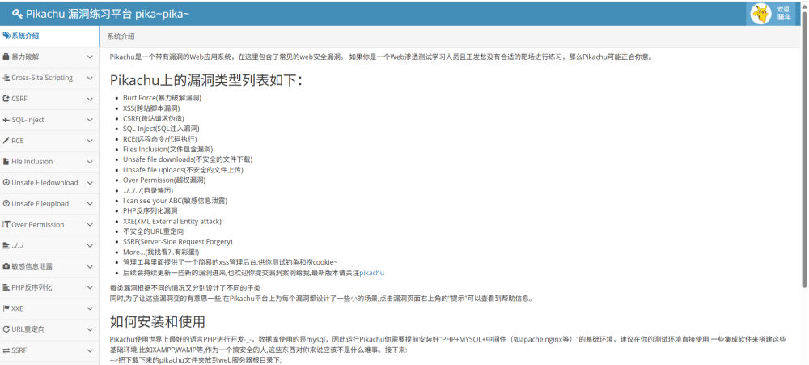Click the key icon in header title
Image resolution: width=809 pixels, height=365 pixels.
point(17,14)
